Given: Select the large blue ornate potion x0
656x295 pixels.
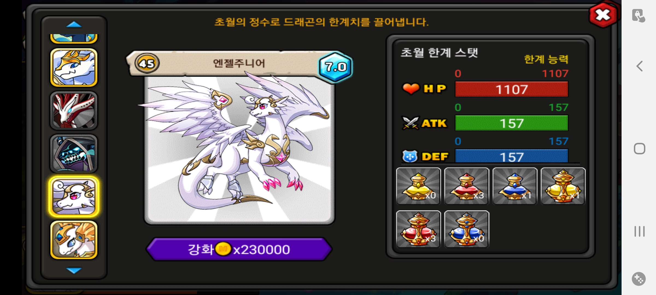Looking at the screenshot, I should point(467,229).
